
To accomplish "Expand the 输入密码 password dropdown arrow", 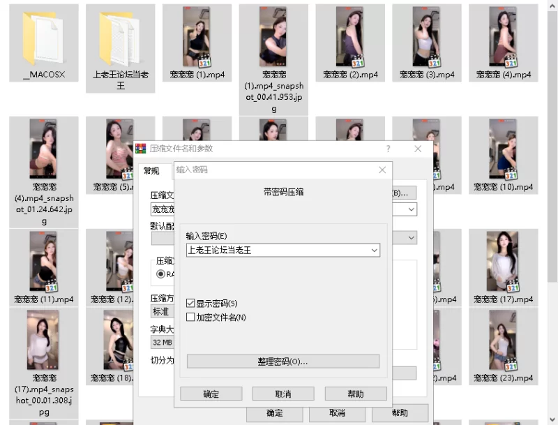I will [375, 250].
